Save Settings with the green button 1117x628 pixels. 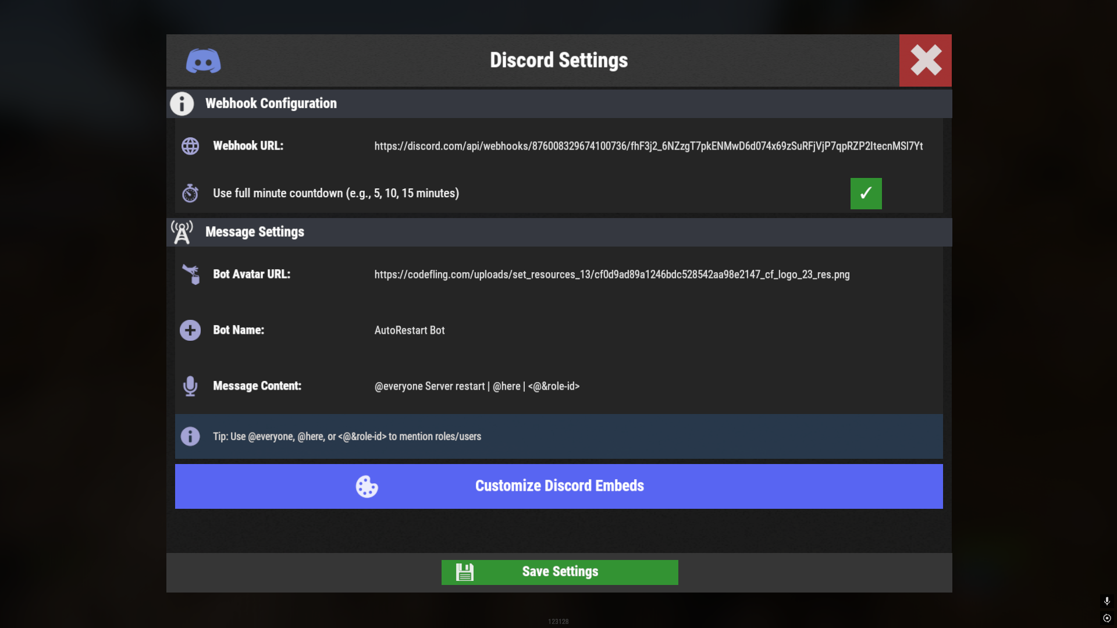(560, 572)
